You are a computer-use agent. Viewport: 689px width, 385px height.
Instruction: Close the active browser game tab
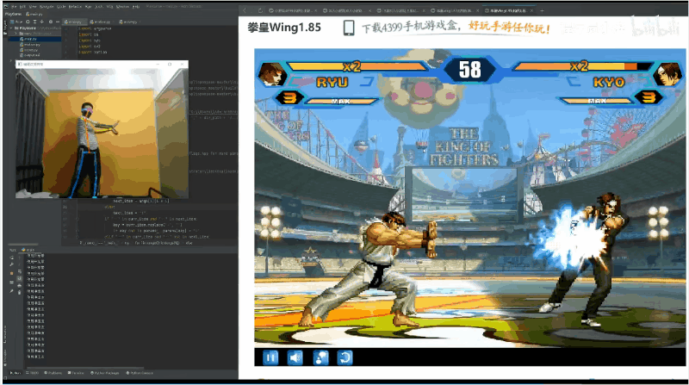[531, 10]
